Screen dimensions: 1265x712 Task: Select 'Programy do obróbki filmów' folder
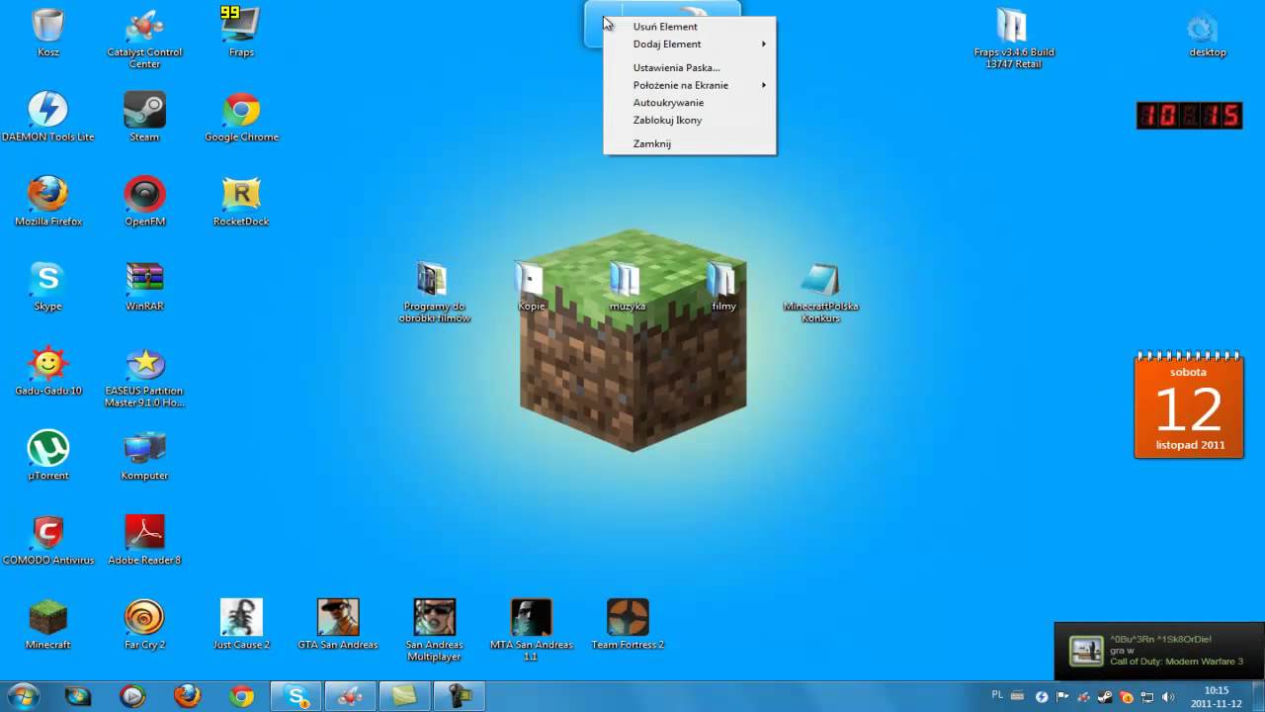(434, 293)
